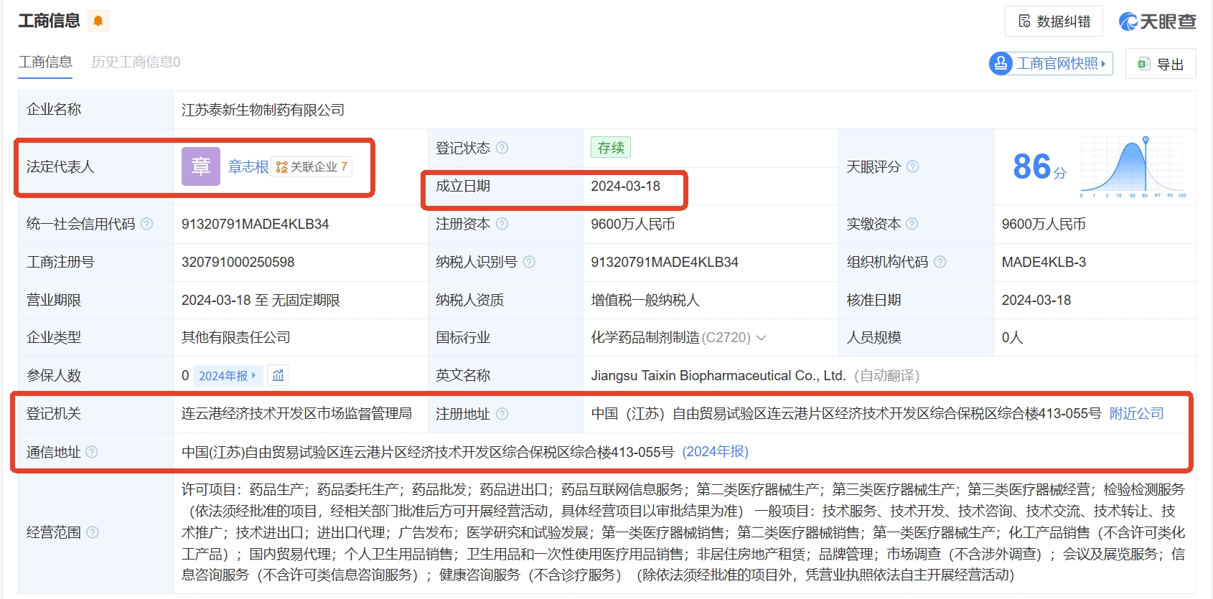The width and height of the screenshot is (1213, 599).
Task: Click the taxpayer ID 91320791MADE4KLB34 next to 纳税人识别号
Action: (664, 262)
